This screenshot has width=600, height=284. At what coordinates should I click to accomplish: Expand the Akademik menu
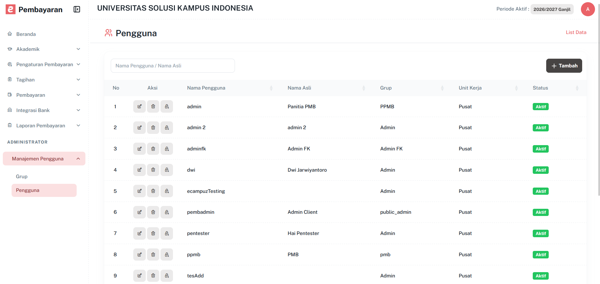(44, 49)
